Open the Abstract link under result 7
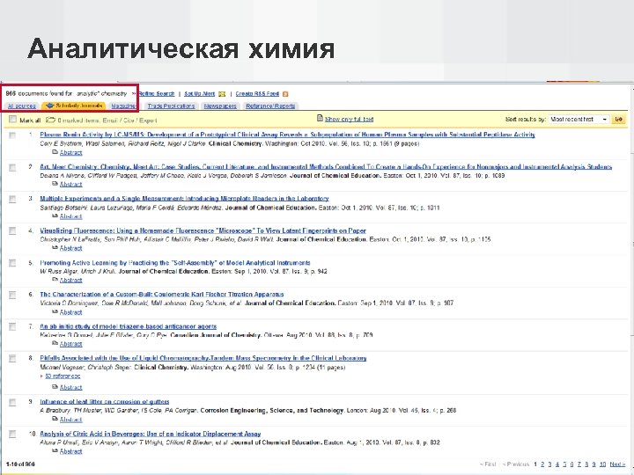Viewport: 634px width, 475px height. [70, 344]
